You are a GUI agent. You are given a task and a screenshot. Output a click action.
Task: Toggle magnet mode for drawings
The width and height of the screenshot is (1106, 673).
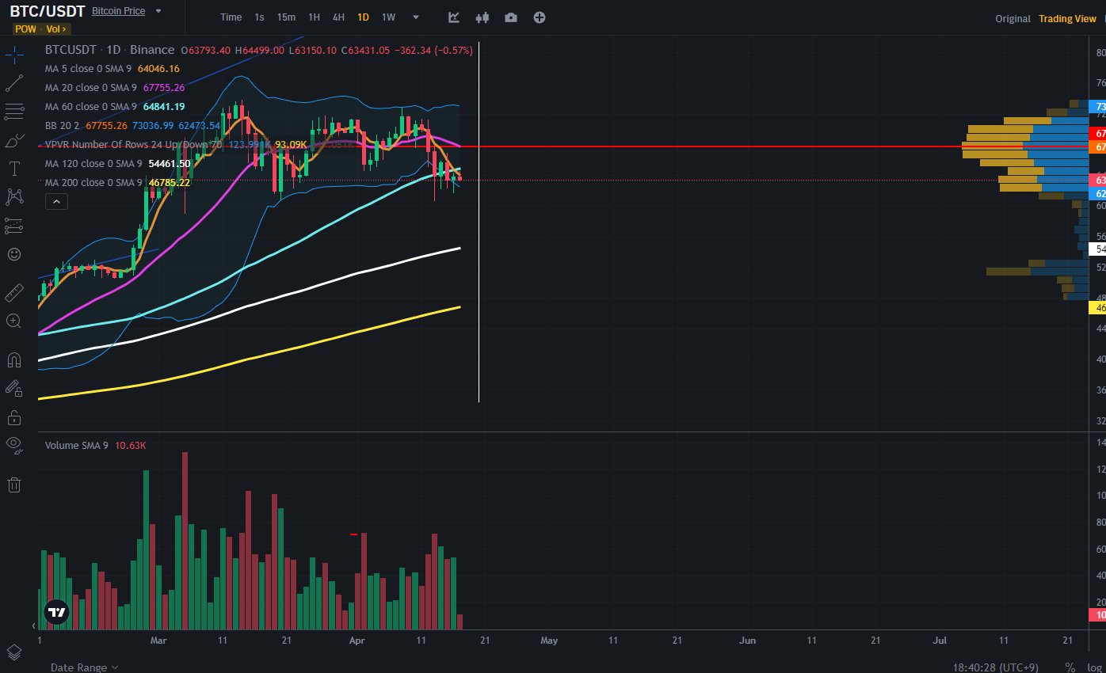14,359
